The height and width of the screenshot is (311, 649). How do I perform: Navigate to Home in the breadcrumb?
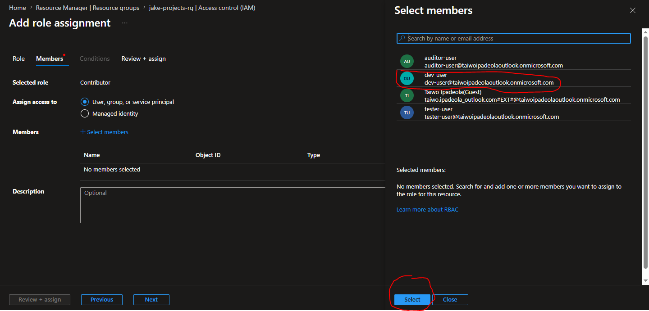pos(18,8)
